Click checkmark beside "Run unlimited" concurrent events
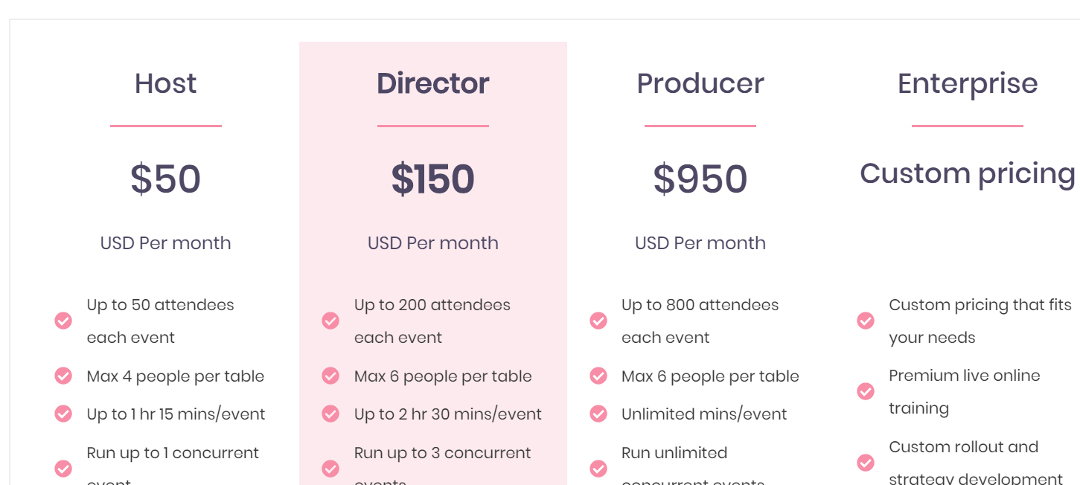Image resolution: width=1080 pixels, height=485 pixels. (598, 468)
